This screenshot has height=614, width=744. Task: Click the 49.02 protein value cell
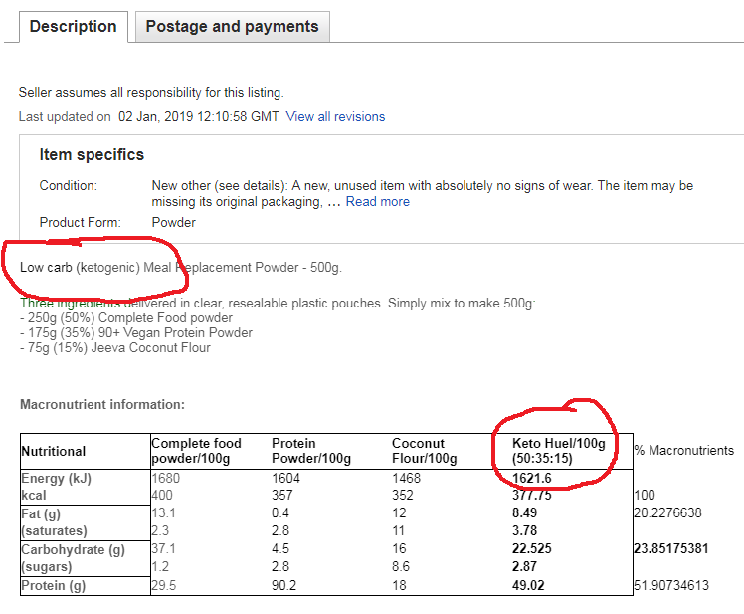pos(529,586)
